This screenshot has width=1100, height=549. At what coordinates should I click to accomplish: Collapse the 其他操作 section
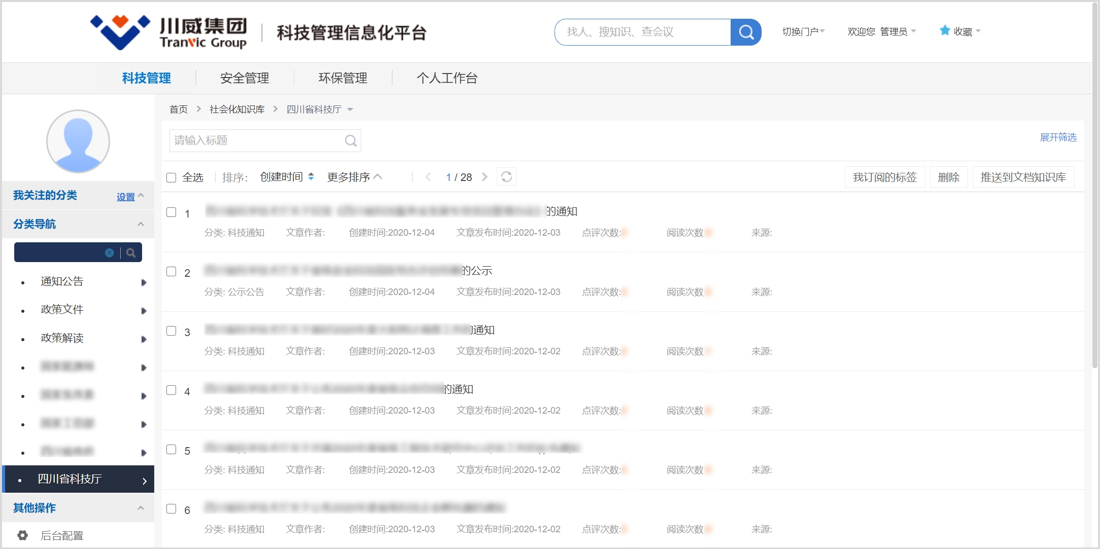tap(141, 508)
